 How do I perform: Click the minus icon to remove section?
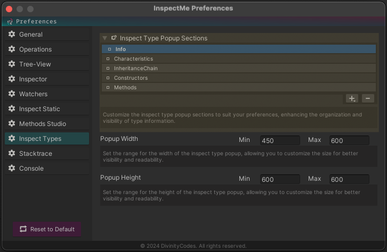click(x=368, y=98)
